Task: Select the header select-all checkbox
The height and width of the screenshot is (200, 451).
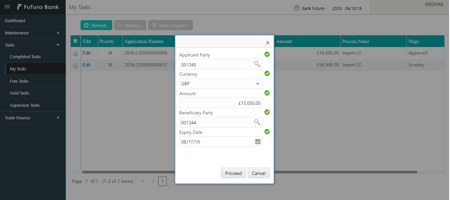Action: pos(75,41)
